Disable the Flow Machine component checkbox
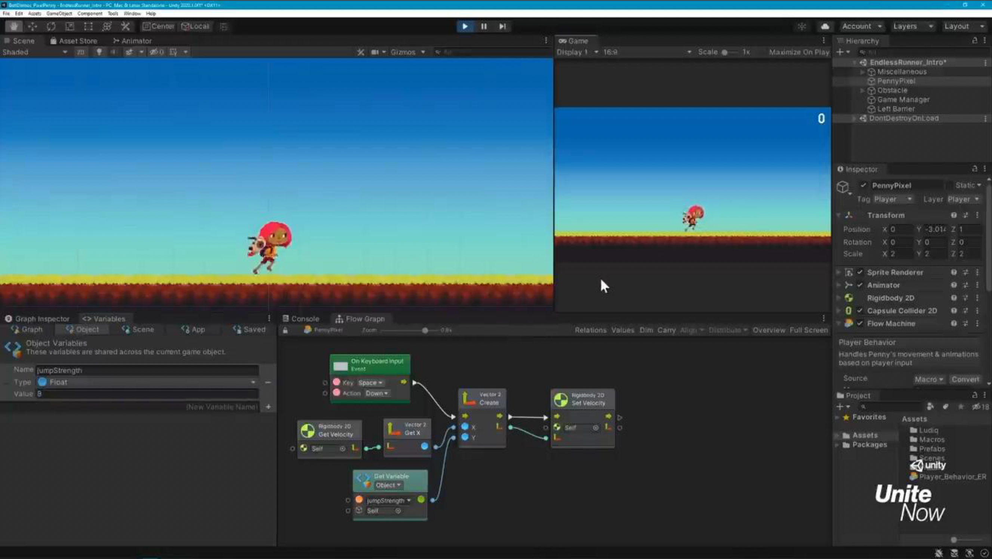 tap(860, 323)
